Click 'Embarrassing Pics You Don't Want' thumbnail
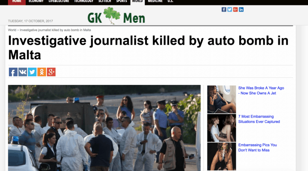This screenshot has height=171, width=308. click(x=222, y=157)
